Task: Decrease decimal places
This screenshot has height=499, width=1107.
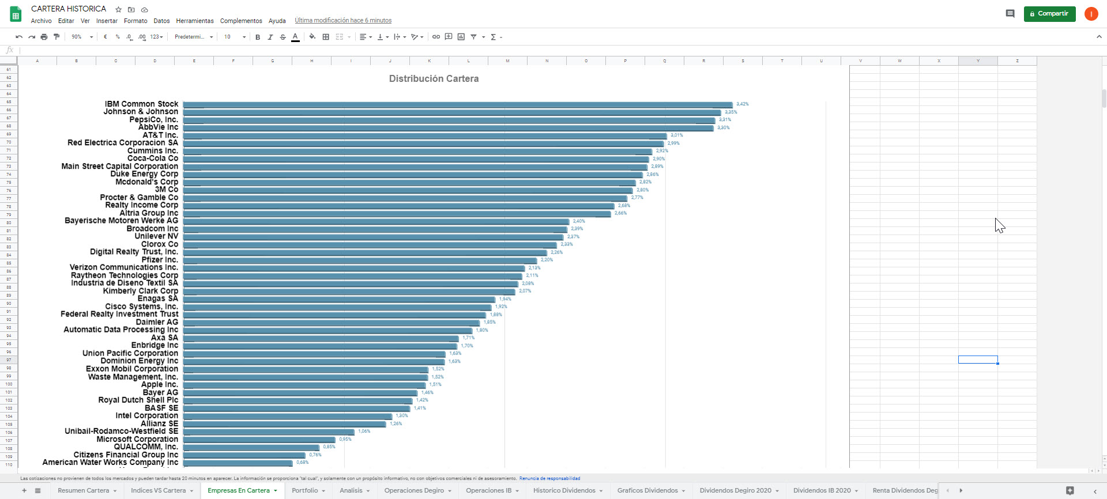Action: [129, 37]
